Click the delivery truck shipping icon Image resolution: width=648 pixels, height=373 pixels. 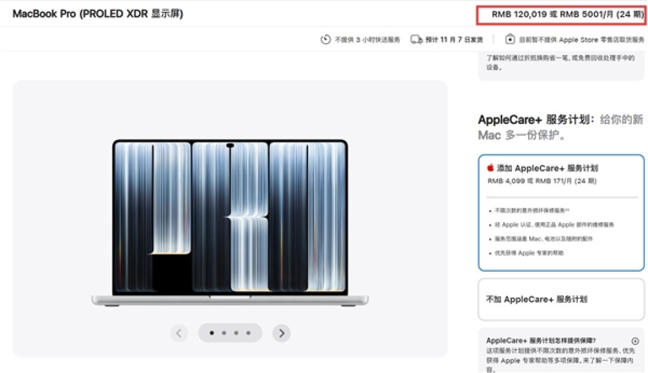(416, 40)
